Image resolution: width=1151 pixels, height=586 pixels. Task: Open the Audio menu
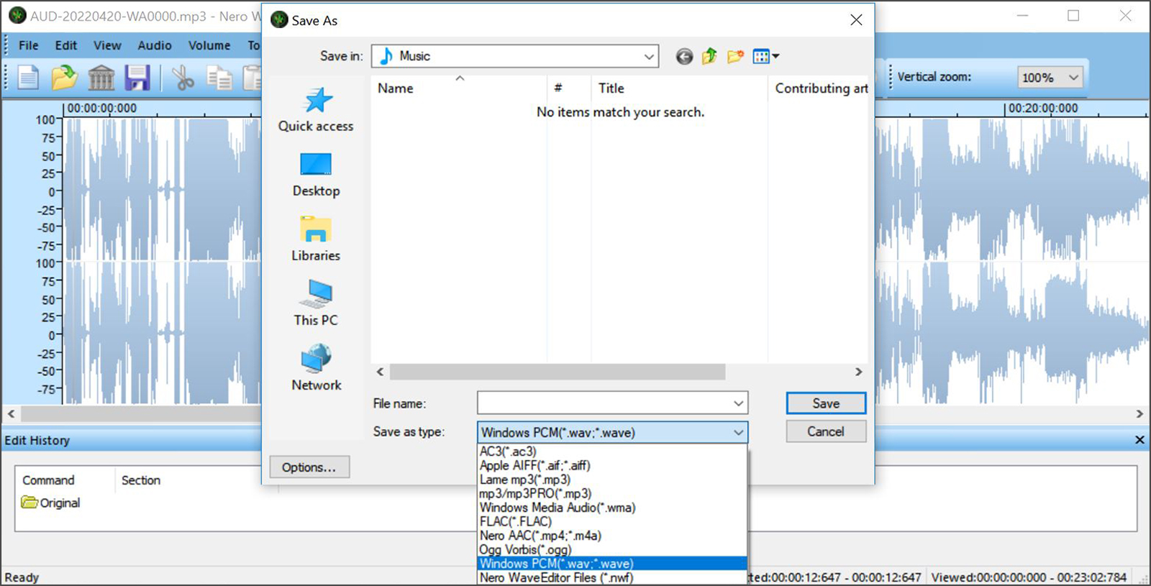[155, 45]
